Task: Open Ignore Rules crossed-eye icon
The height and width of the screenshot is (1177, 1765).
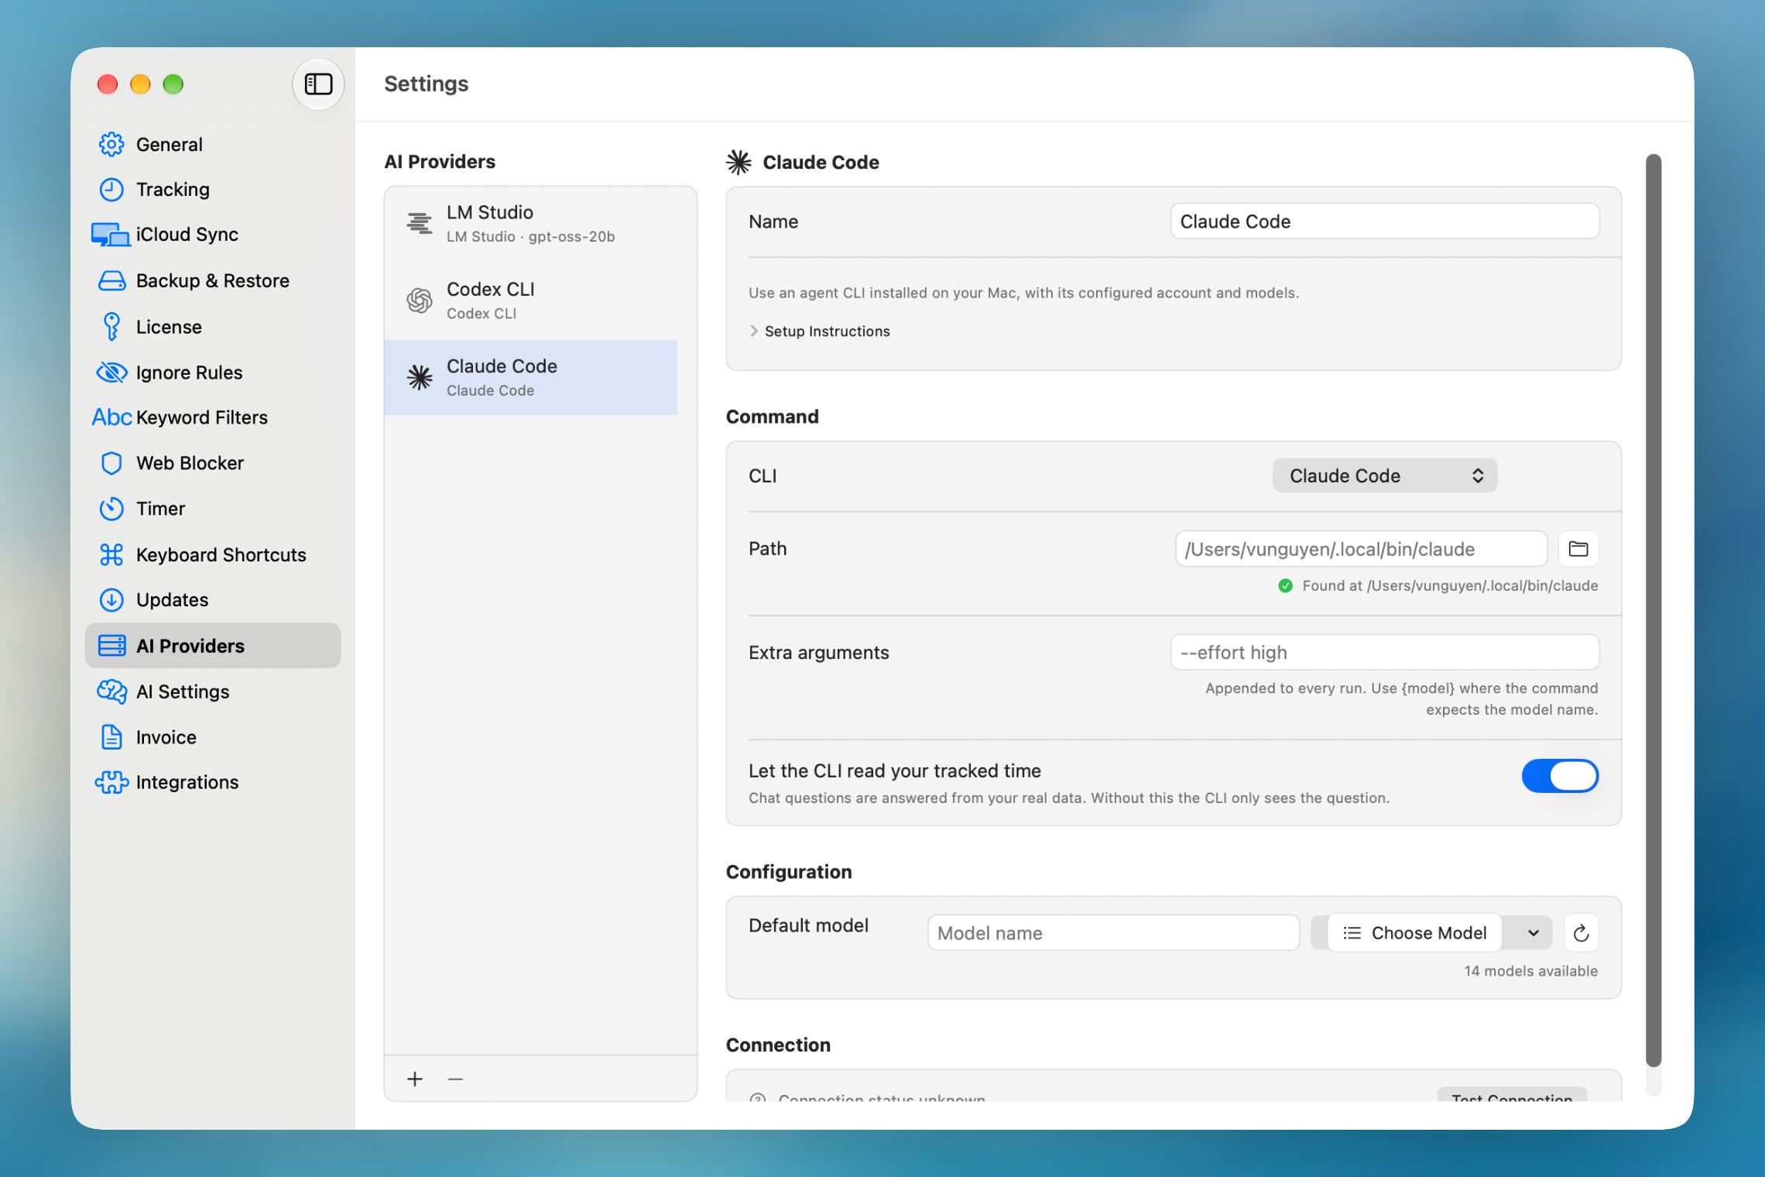Action: pos(111,372)
